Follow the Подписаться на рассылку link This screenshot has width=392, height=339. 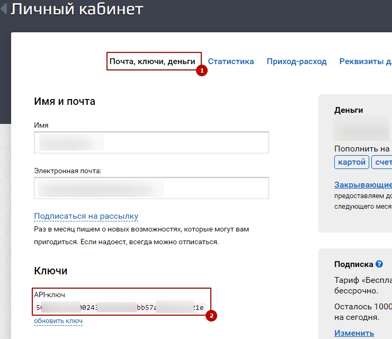[x=86, y=216]
